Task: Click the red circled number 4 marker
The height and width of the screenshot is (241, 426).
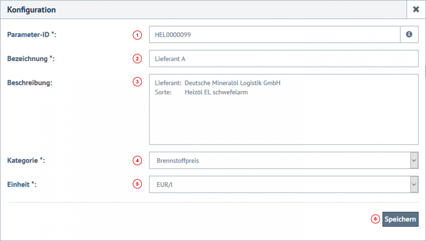Action: point(137,161)
